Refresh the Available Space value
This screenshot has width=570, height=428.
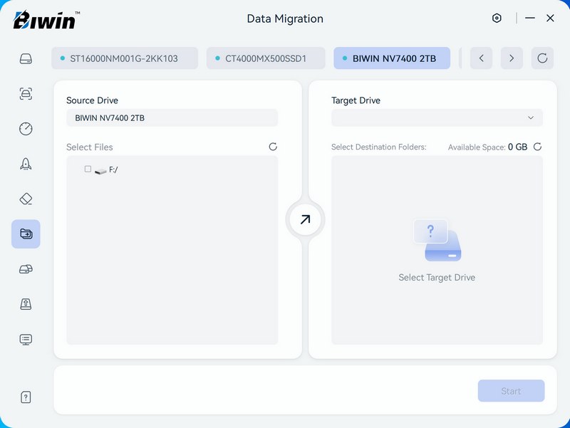[x=537, y=147]
